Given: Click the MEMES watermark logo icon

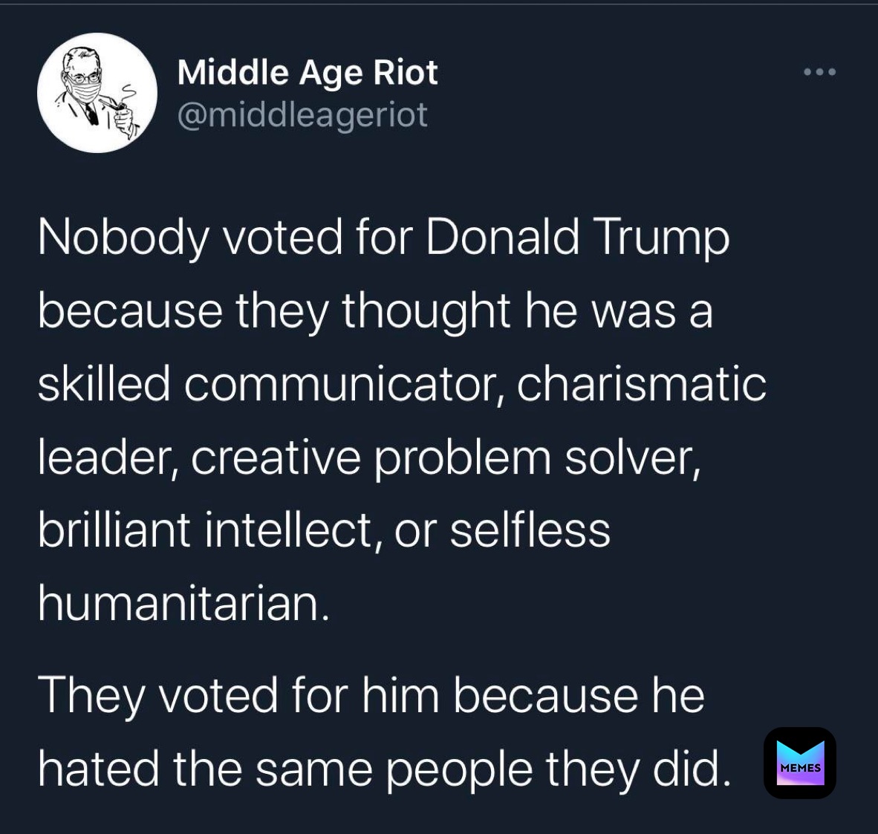Looking at the screenshot, I should pos(799,763).
